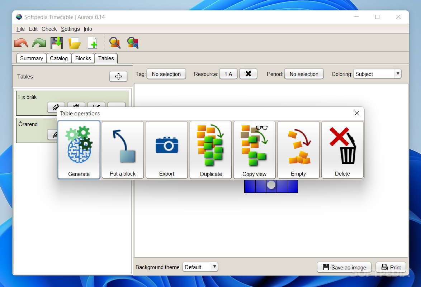Click the Delete trash can operation
This screenshot has width=421, height=287.
click(342, 150)
